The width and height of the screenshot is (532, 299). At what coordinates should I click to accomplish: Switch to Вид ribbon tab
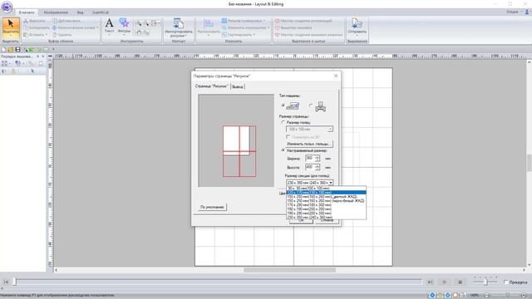coord(80,12)
